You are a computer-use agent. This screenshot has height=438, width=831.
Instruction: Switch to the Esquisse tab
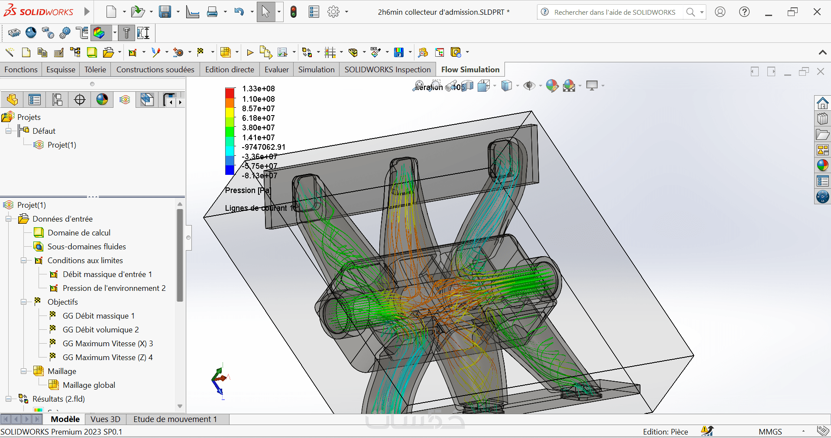[61, 70]
